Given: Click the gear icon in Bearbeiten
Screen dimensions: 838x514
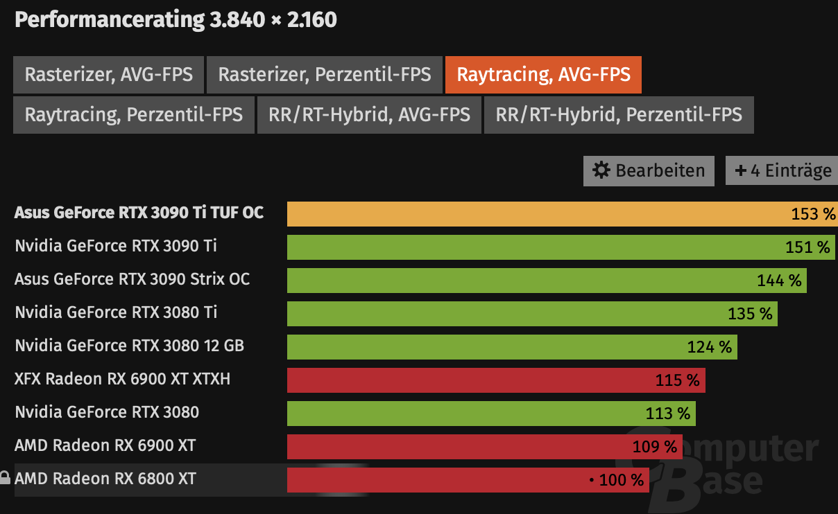Looking at the screenshot, I should coord(601,170).
